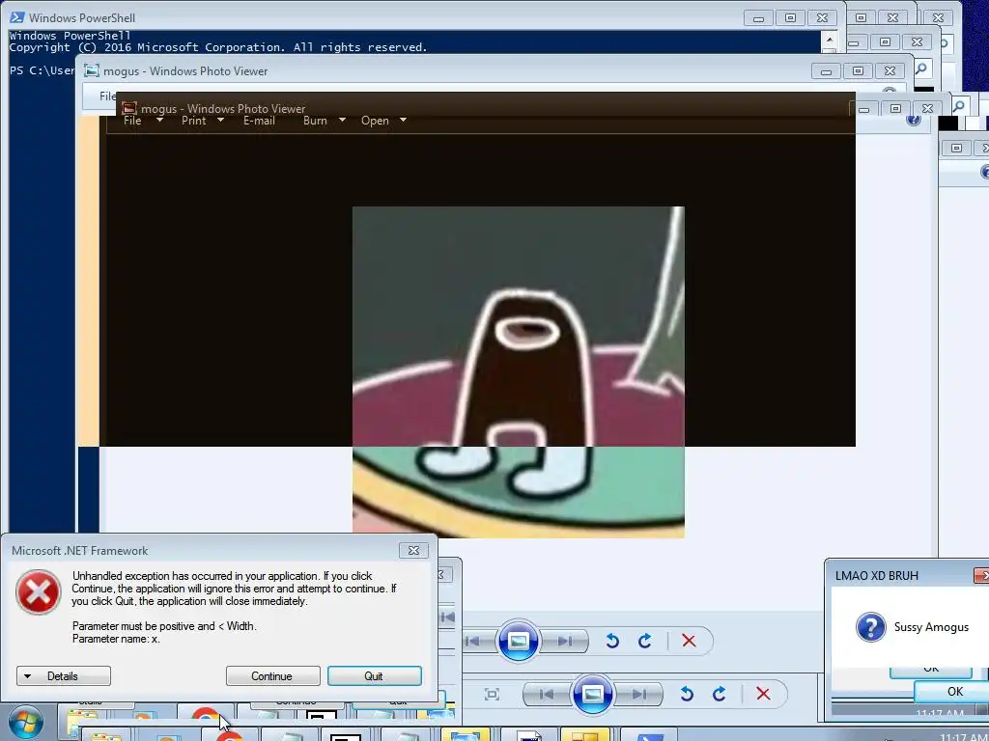Open the Windows Start menu
Screen dimensions: 989x741
pos(25,723)
